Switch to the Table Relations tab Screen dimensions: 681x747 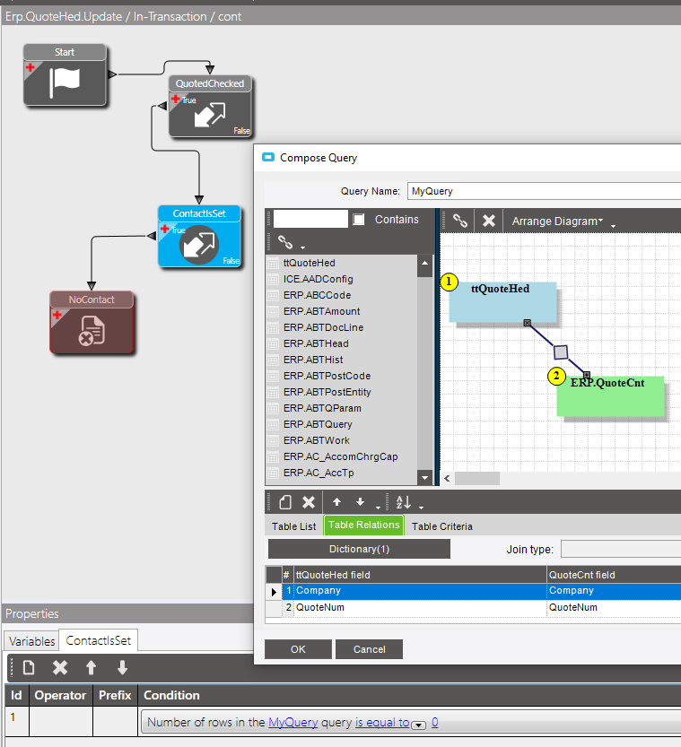point(363,525)
